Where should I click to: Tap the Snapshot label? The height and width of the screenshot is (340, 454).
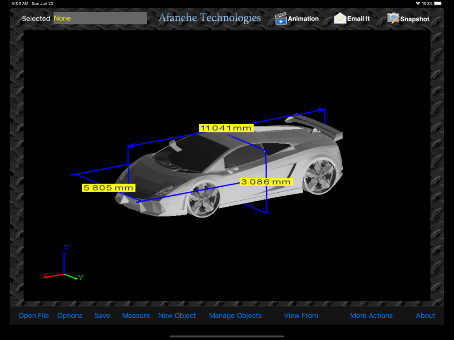[x=415, y=19]
